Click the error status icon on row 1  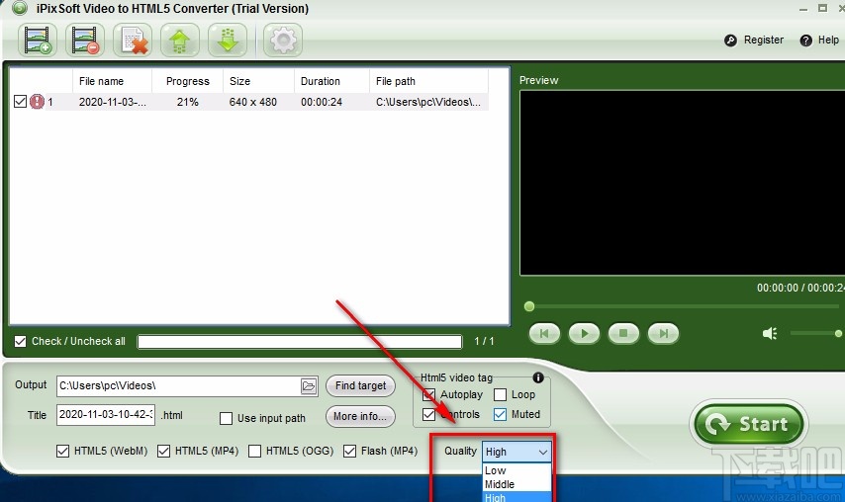click(x=37, y=101)
